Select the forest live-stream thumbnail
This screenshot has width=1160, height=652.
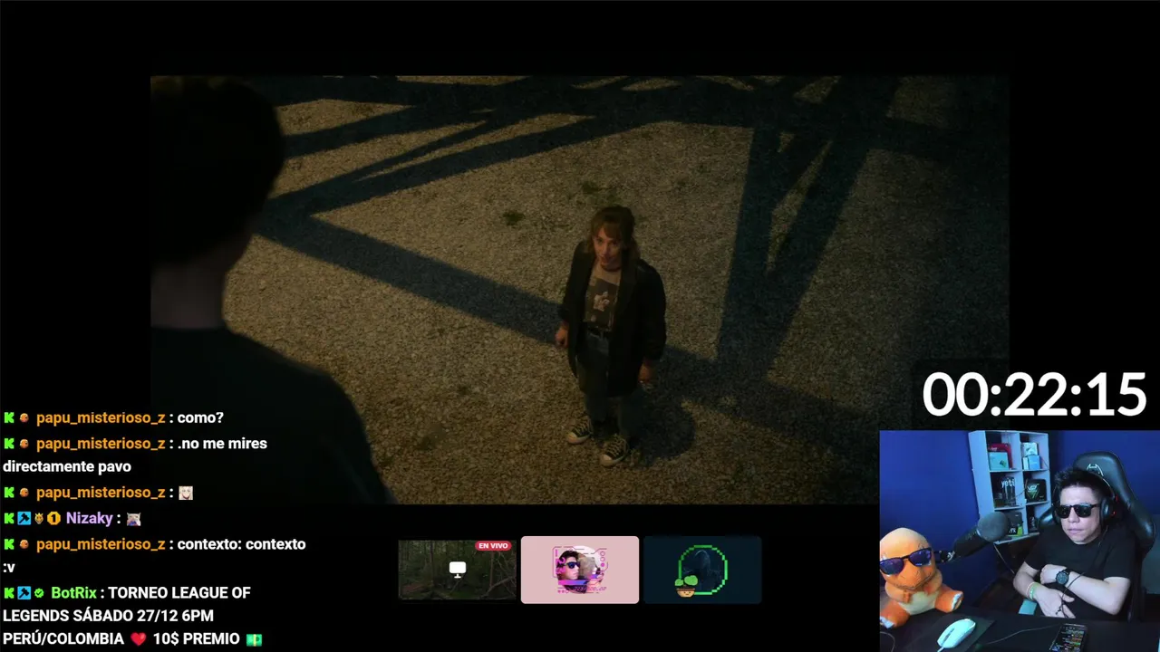click(458, 570)
